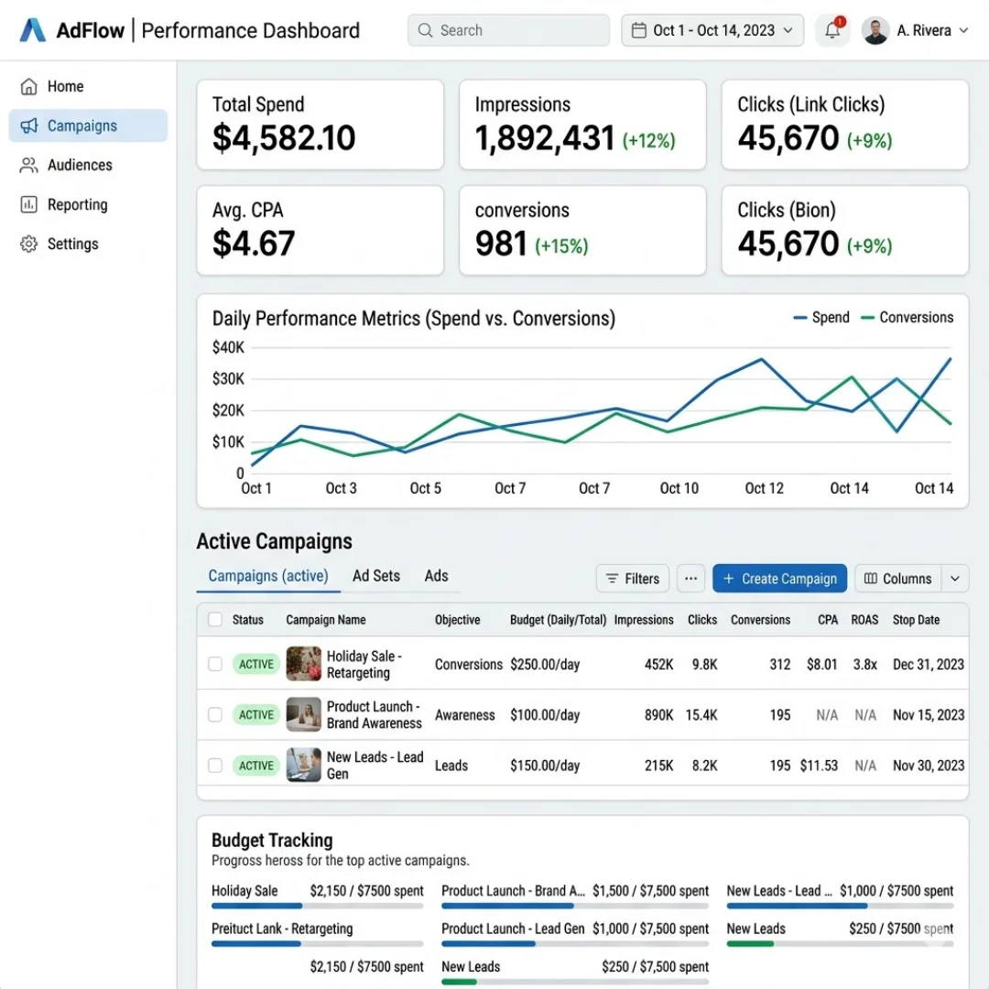This screenshot has width=989, height=989.
Task: Click the Columns layout icon
Action: [871, 579]
